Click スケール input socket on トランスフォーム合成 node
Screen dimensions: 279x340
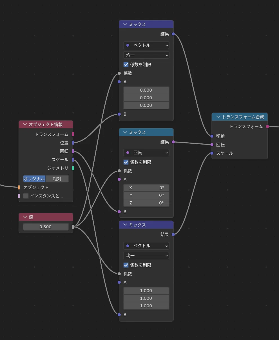[212, 153]
